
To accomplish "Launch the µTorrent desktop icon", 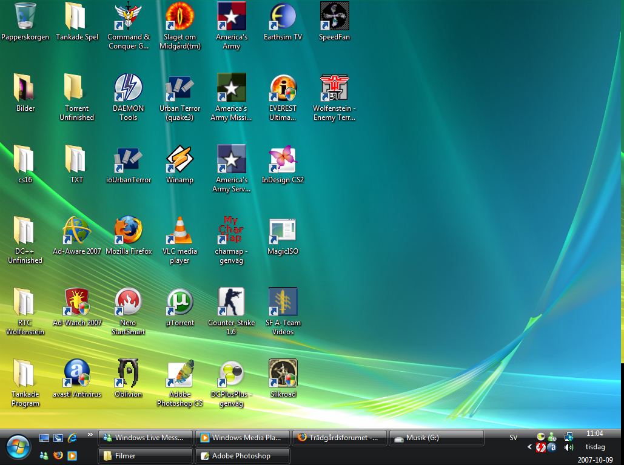I will (x=179, y=302).
